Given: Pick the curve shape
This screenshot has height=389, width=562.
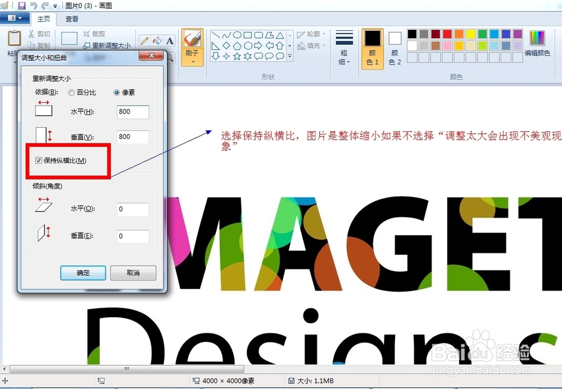Looking at the screenshot, I should tap(226, 35).
